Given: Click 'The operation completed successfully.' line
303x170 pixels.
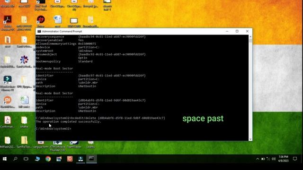Looking at the screenshot, I should click(68, 122).
